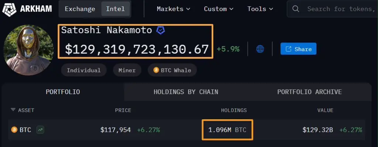378x147 pixels.
Task: Click the BTC trend chart icon
Action: point(40,130)
